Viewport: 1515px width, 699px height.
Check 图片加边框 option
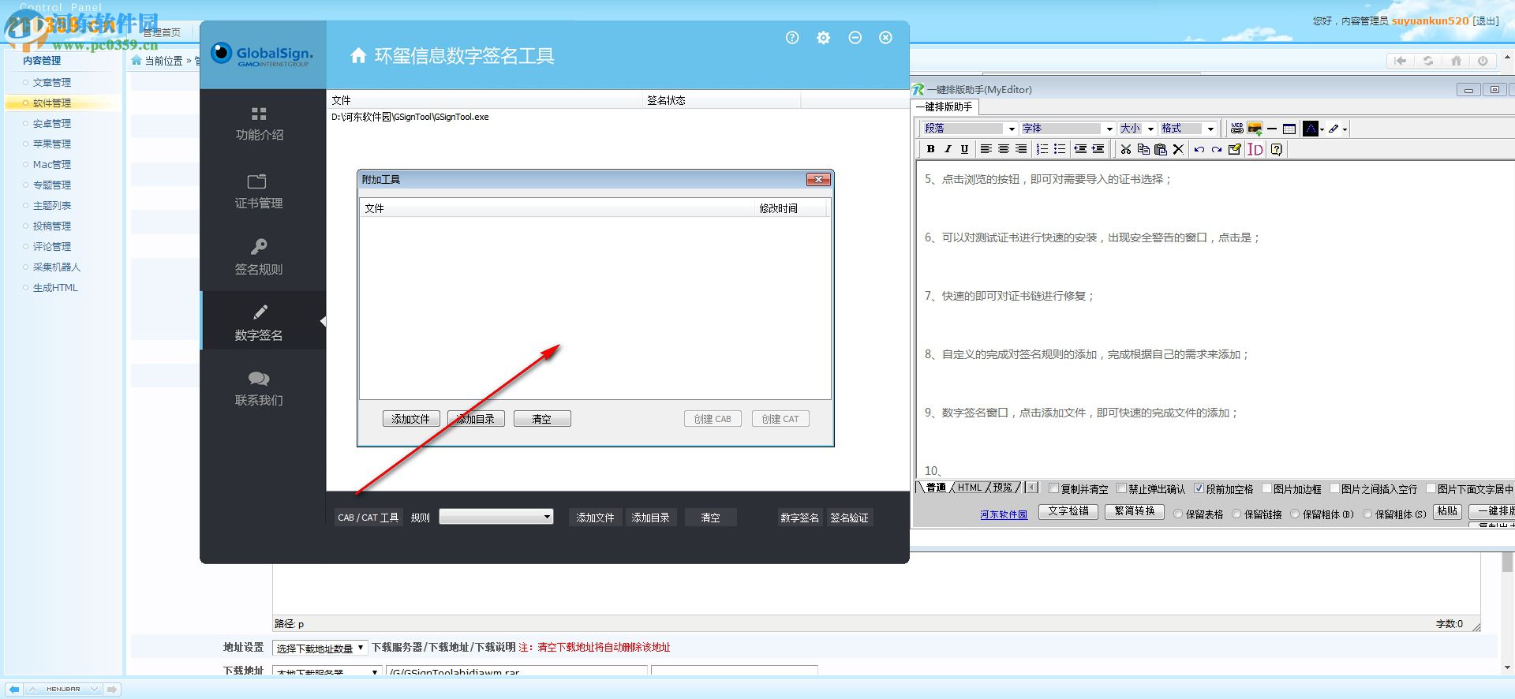[1267, 488]
